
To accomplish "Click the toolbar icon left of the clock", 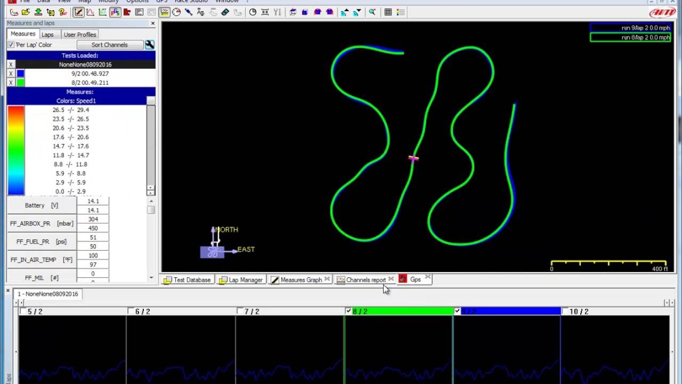I will tap(237, 12).
